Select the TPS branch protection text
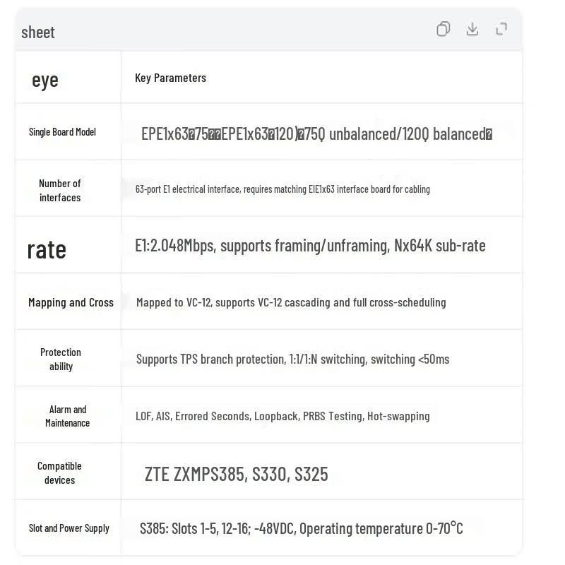 (292, 359)
